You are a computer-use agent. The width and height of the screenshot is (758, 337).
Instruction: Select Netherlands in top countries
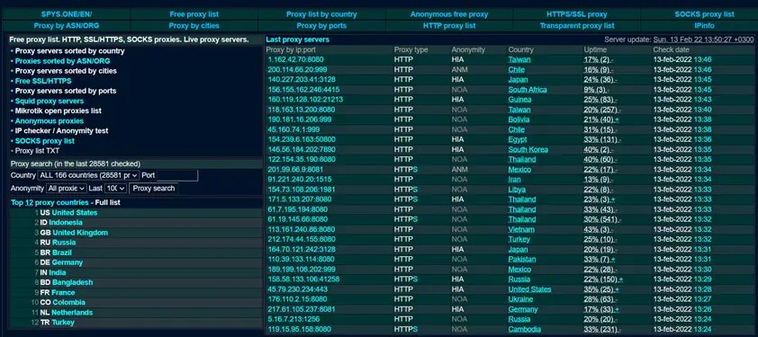point(72,313)
